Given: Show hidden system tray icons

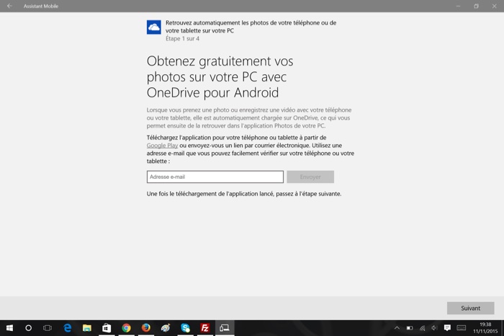Looking at the screenshot, I should point(397,328).
